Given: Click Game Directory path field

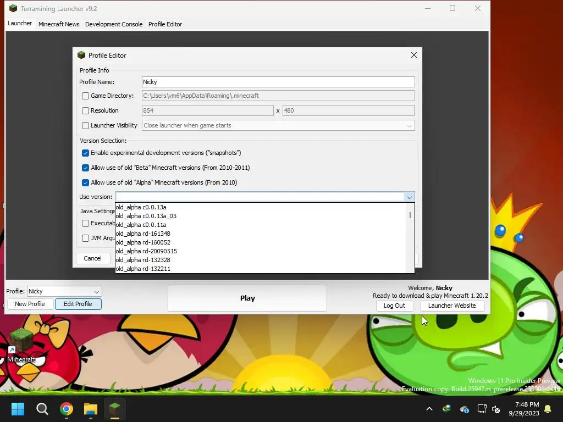Looking at the screenshot, I should 278,96.
